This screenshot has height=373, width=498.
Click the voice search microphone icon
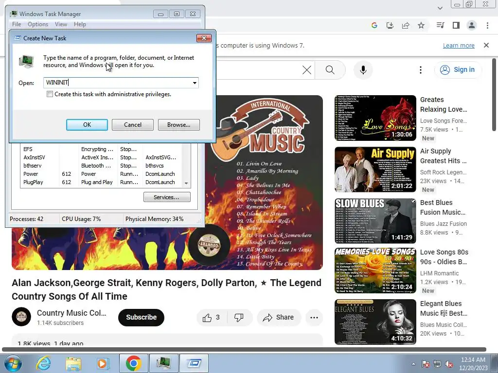363,70
